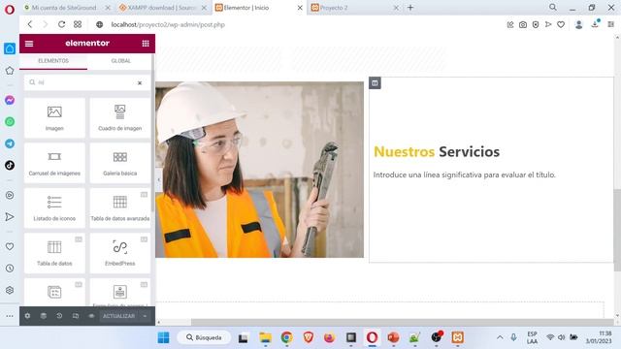Bookmark the page with the heart icon
Screen dimensions: 621x349
point(561,24)
